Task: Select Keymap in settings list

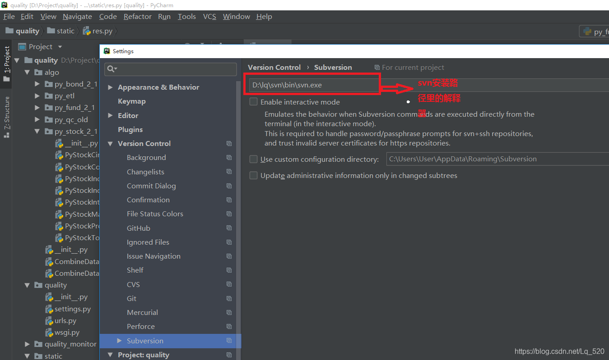Action: point(131,101)
